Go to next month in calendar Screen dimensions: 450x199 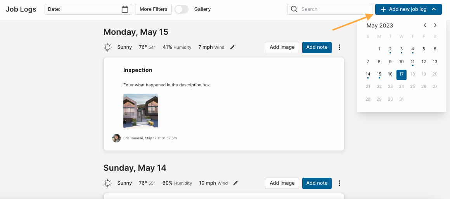[435, 25]
